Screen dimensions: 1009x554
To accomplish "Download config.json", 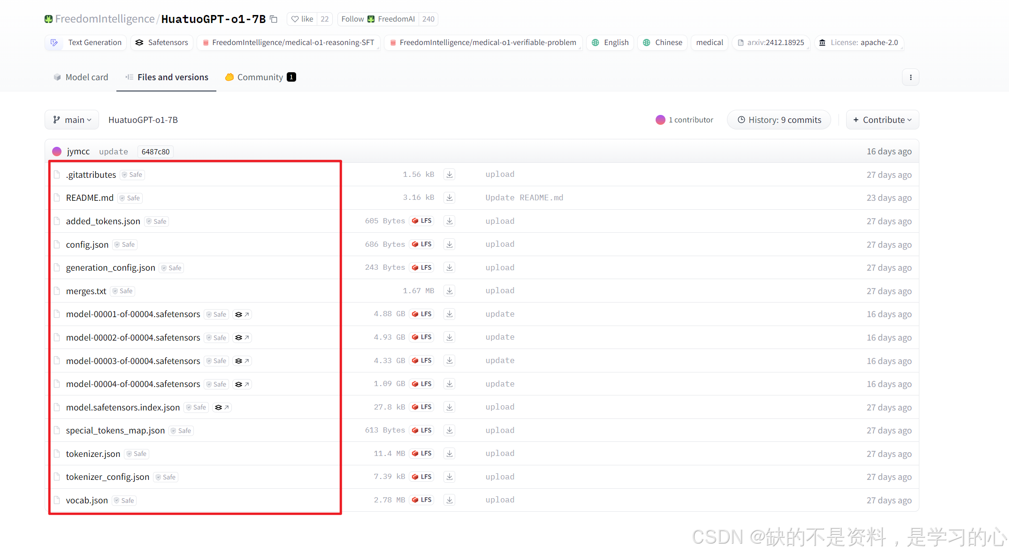I will point(450,244).
